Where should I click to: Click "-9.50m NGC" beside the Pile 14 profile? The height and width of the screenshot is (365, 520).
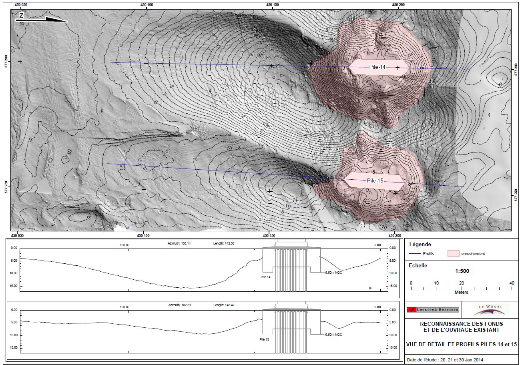(333, 272)
